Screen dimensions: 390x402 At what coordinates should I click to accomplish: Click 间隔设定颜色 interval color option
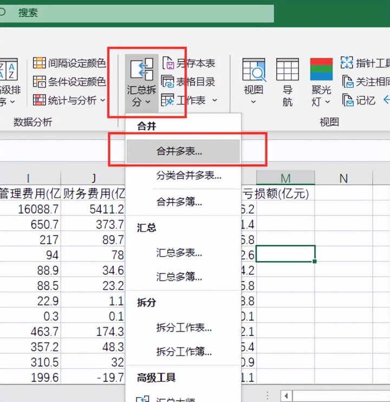(69, 63)
